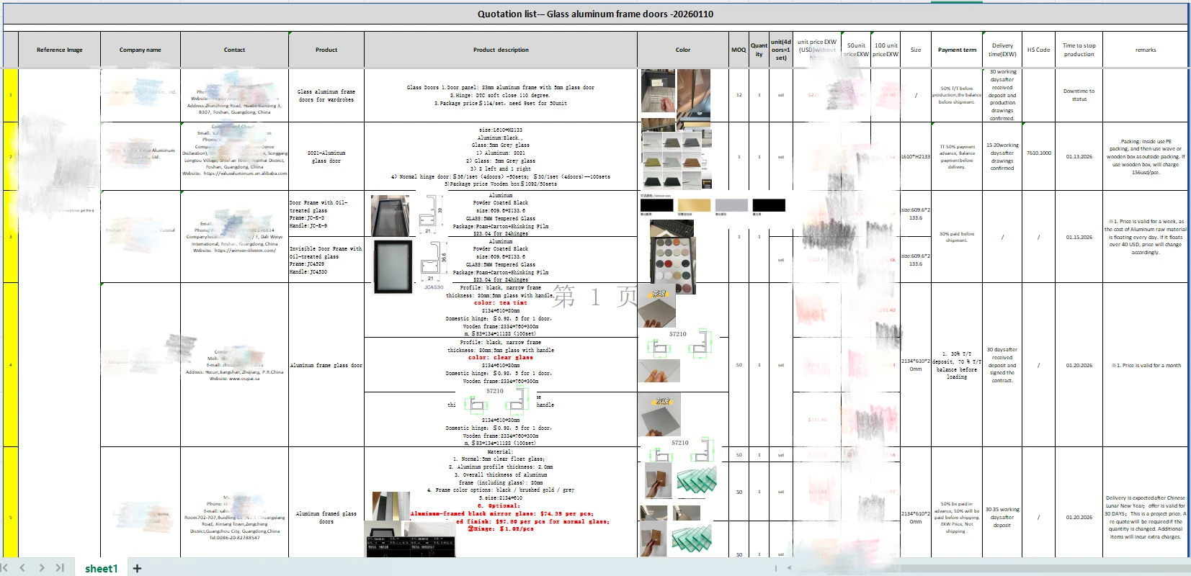
Task: Select the 'Aluminum framed glass doors' product cell
Action: pos(326,517)
